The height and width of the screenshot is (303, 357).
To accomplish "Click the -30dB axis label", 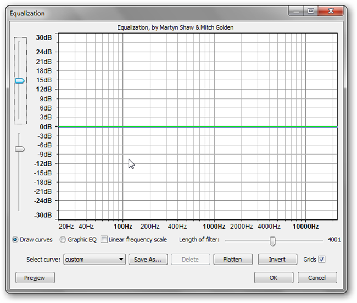I will pyautogui.click(x=43, y=215).
